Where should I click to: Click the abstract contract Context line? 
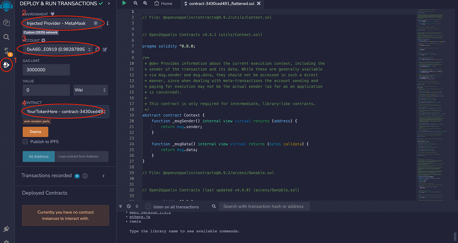[x=173, y=115]
